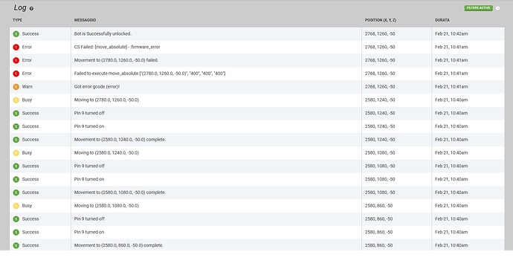Click the FILTERS ACTIVE green button
This screenshot has width=513, height=272.
point(478,8)
